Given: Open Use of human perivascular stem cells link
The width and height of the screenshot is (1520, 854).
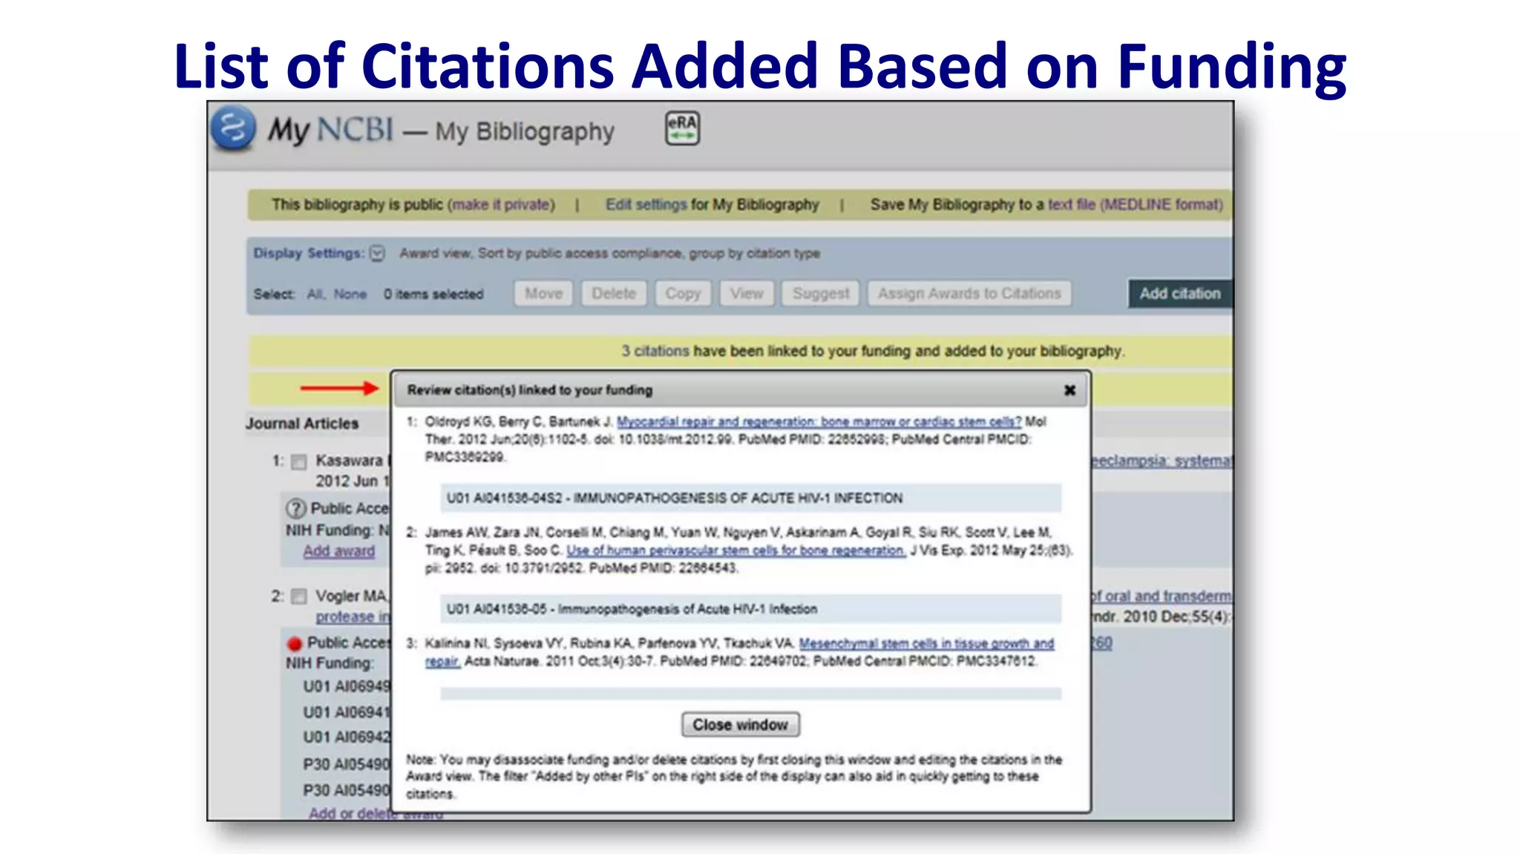Looking at the screenshot, I should pyautogui.click(x=736, y=551).
